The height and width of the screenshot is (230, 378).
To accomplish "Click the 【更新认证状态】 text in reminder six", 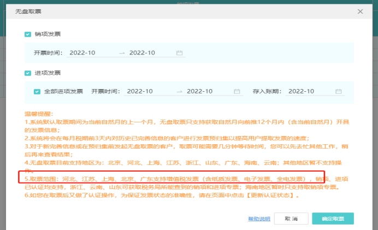I will point(272,195).
